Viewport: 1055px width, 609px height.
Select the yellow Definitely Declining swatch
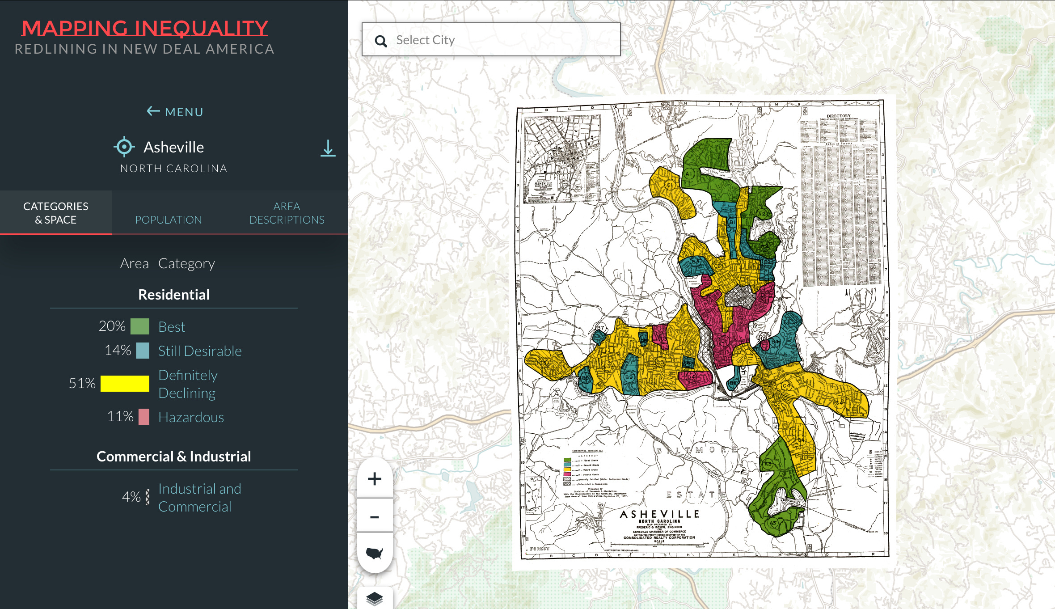[126, 384]
